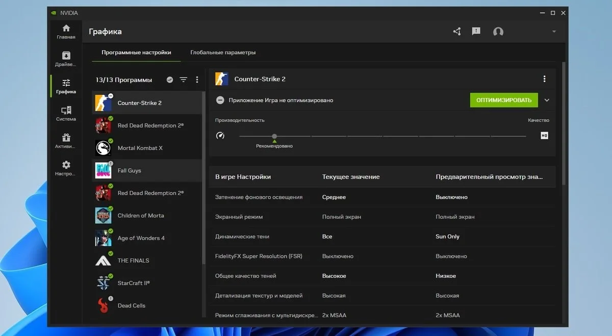Click the green ОПТИМИЗИРОВАТЬ button
This screenshot has height=336, width=612.
tap(504, 100)
